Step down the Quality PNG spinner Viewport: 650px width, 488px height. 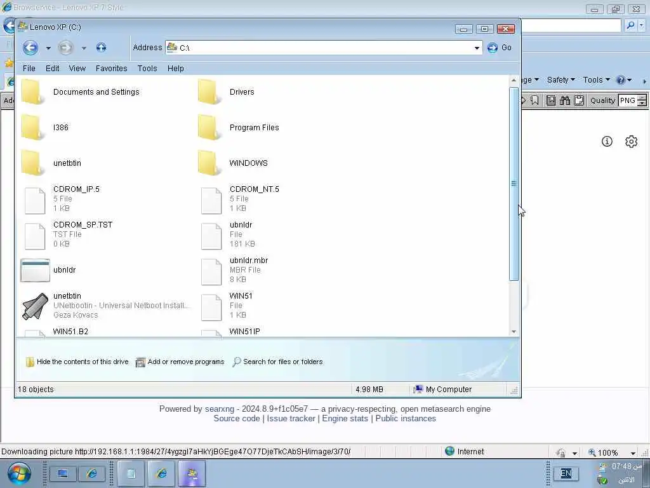click(x=642, y=104)
